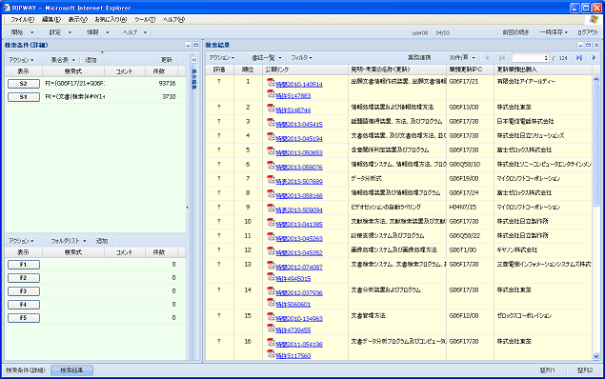Go to the last results page
Viewport: 605px width, 379px height.
coord(579,58)
